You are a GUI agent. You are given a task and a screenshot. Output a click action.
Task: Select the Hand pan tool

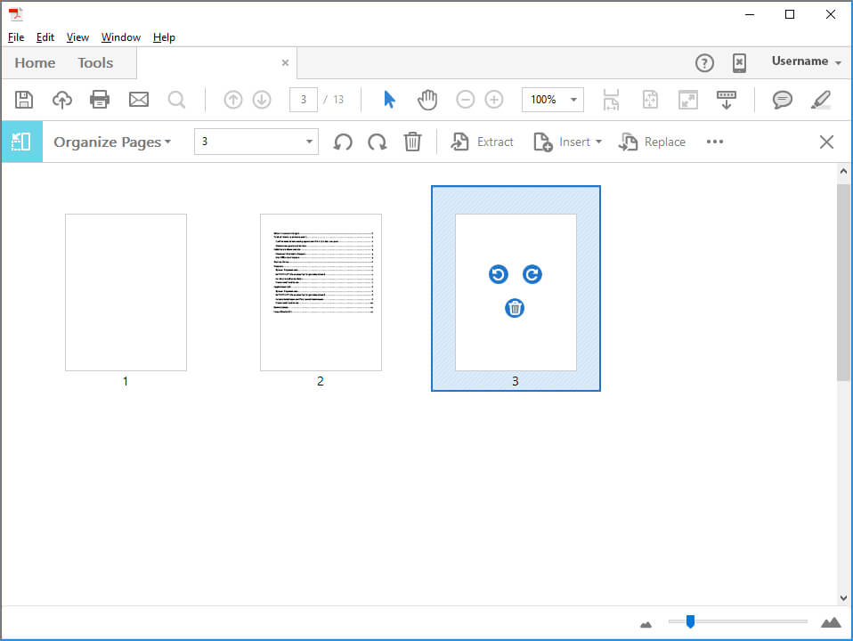pyautogui.click(x=427, y=100)
